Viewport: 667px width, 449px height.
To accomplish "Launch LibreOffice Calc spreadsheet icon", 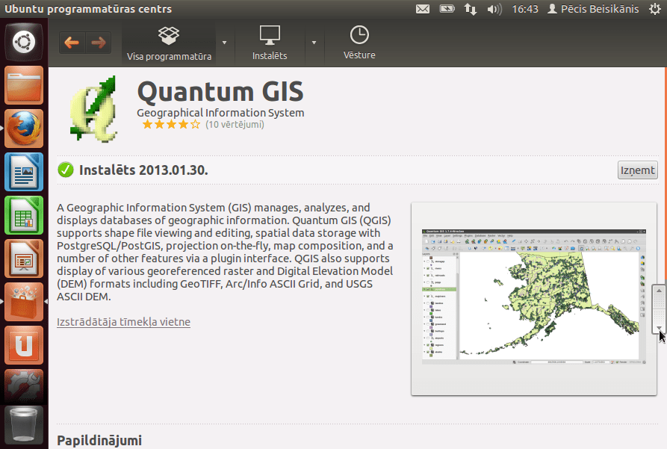I will 24,215.
